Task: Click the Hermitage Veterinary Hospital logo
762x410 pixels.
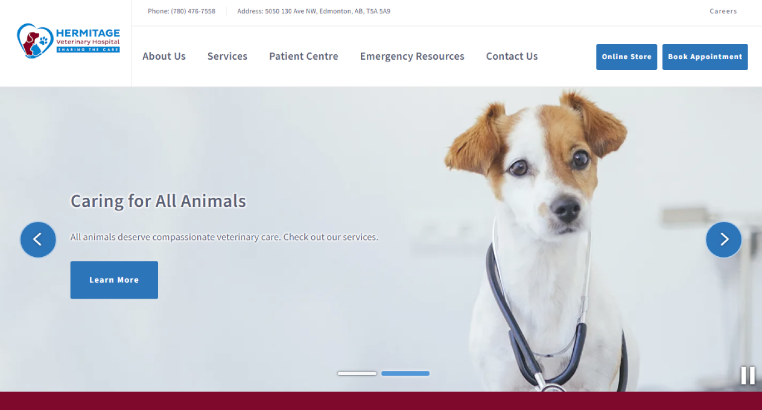Action: pos(68,40)
